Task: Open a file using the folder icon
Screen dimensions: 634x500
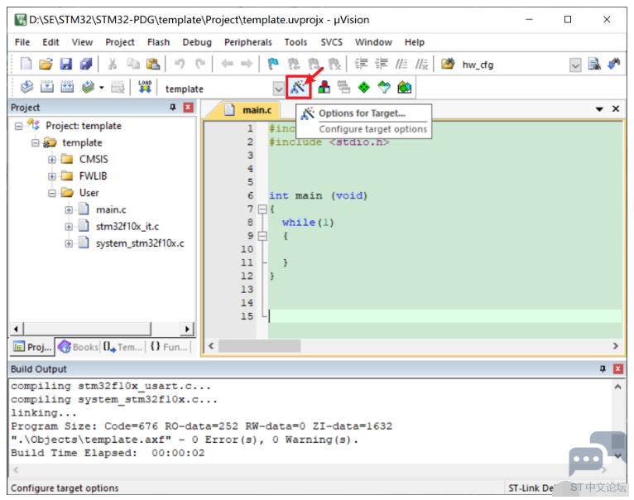Action: (46, 64)
